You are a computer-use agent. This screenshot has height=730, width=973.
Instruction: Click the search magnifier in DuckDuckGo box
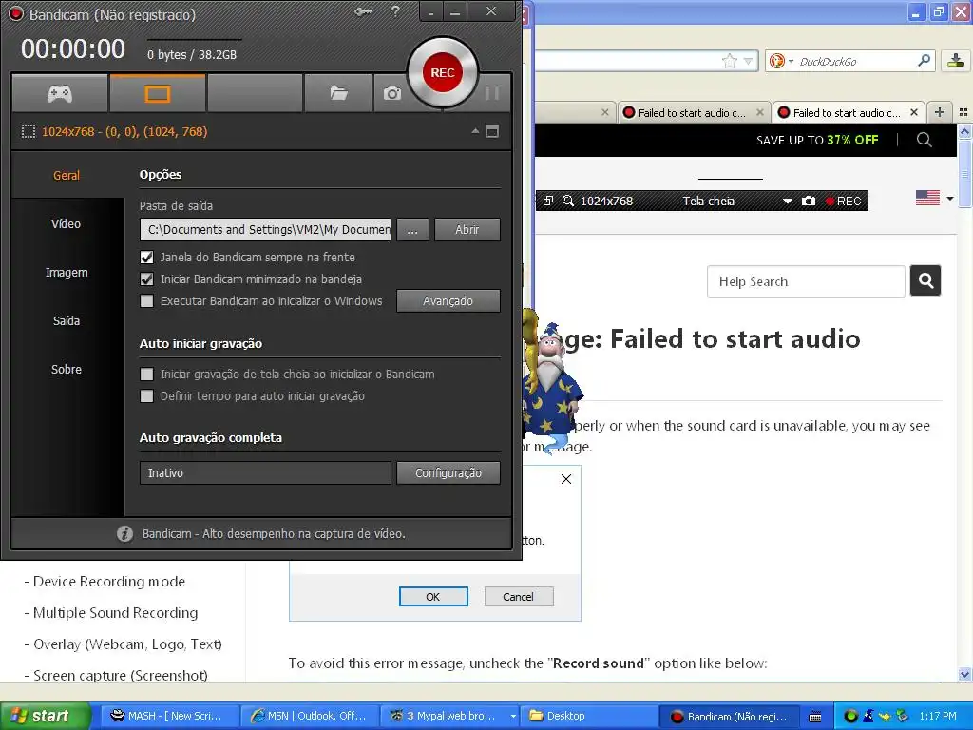[x=924, y=60]
